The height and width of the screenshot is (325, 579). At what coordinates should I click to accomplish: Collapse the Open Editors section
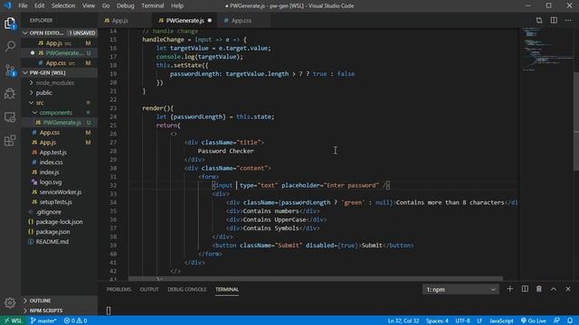pos(59,32)
